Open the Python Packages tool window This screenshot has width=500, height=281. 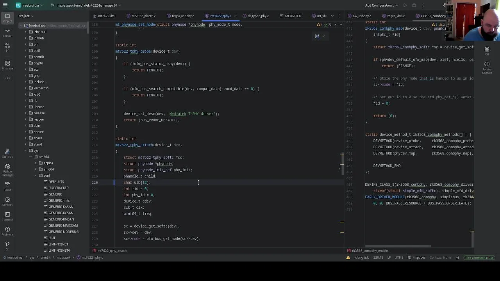click(7, 170)
